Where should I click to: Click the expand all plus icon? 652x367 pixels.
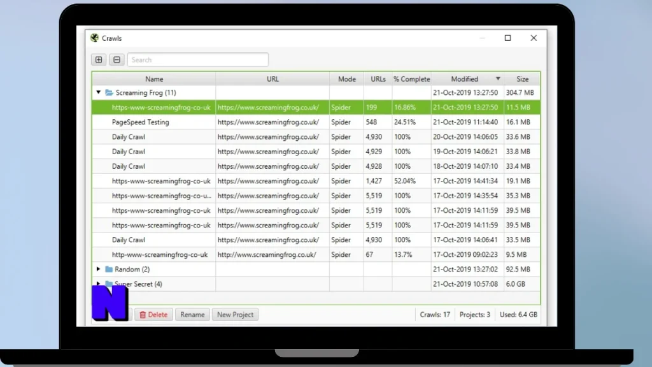[99, 59]
